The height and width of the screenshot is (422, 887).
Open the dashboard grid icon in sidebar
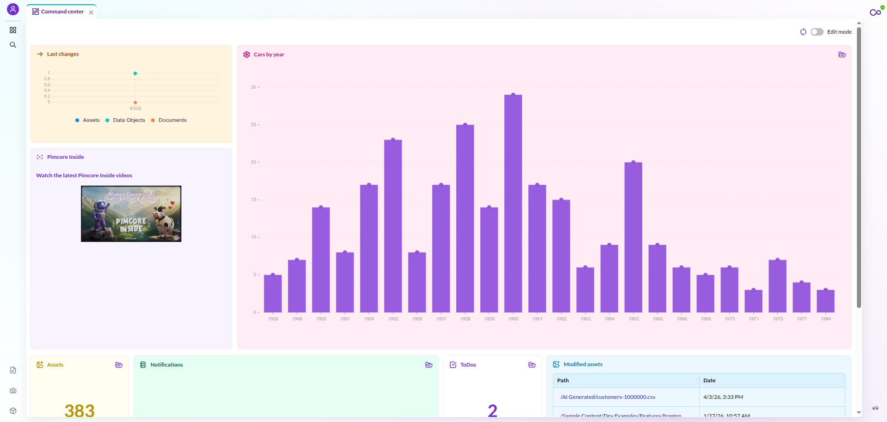pyautogui.click(x=13, y=30)
